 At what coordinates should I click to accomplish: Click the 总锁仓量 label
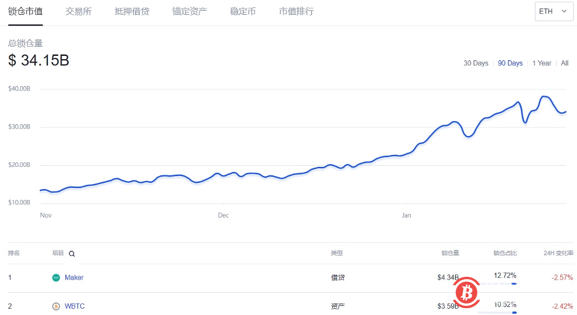[x=26, y=43]
